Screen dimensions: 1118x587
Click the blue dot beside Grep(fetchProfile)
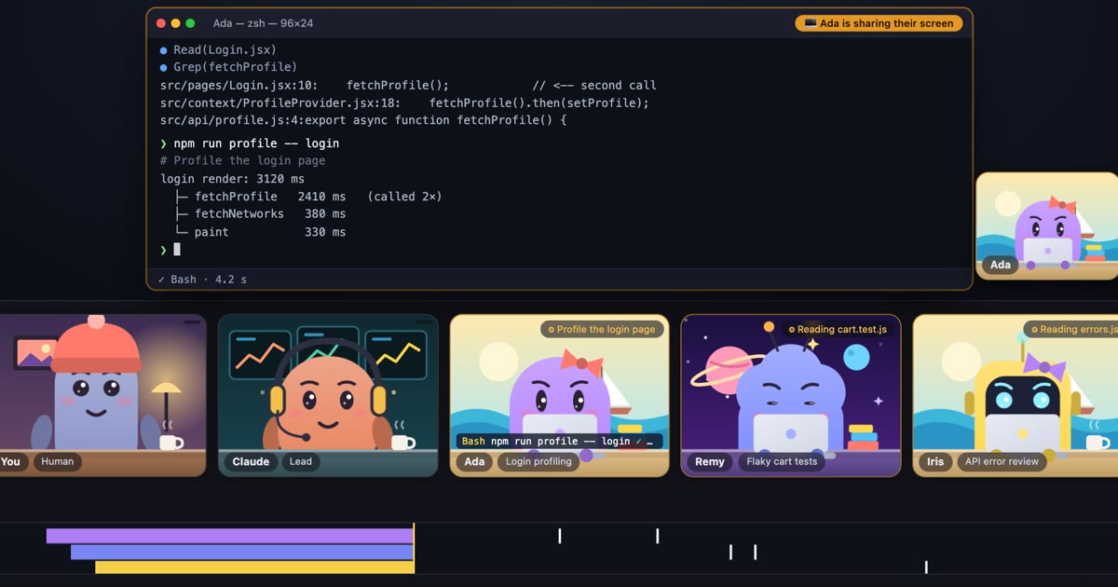point(164,67)
